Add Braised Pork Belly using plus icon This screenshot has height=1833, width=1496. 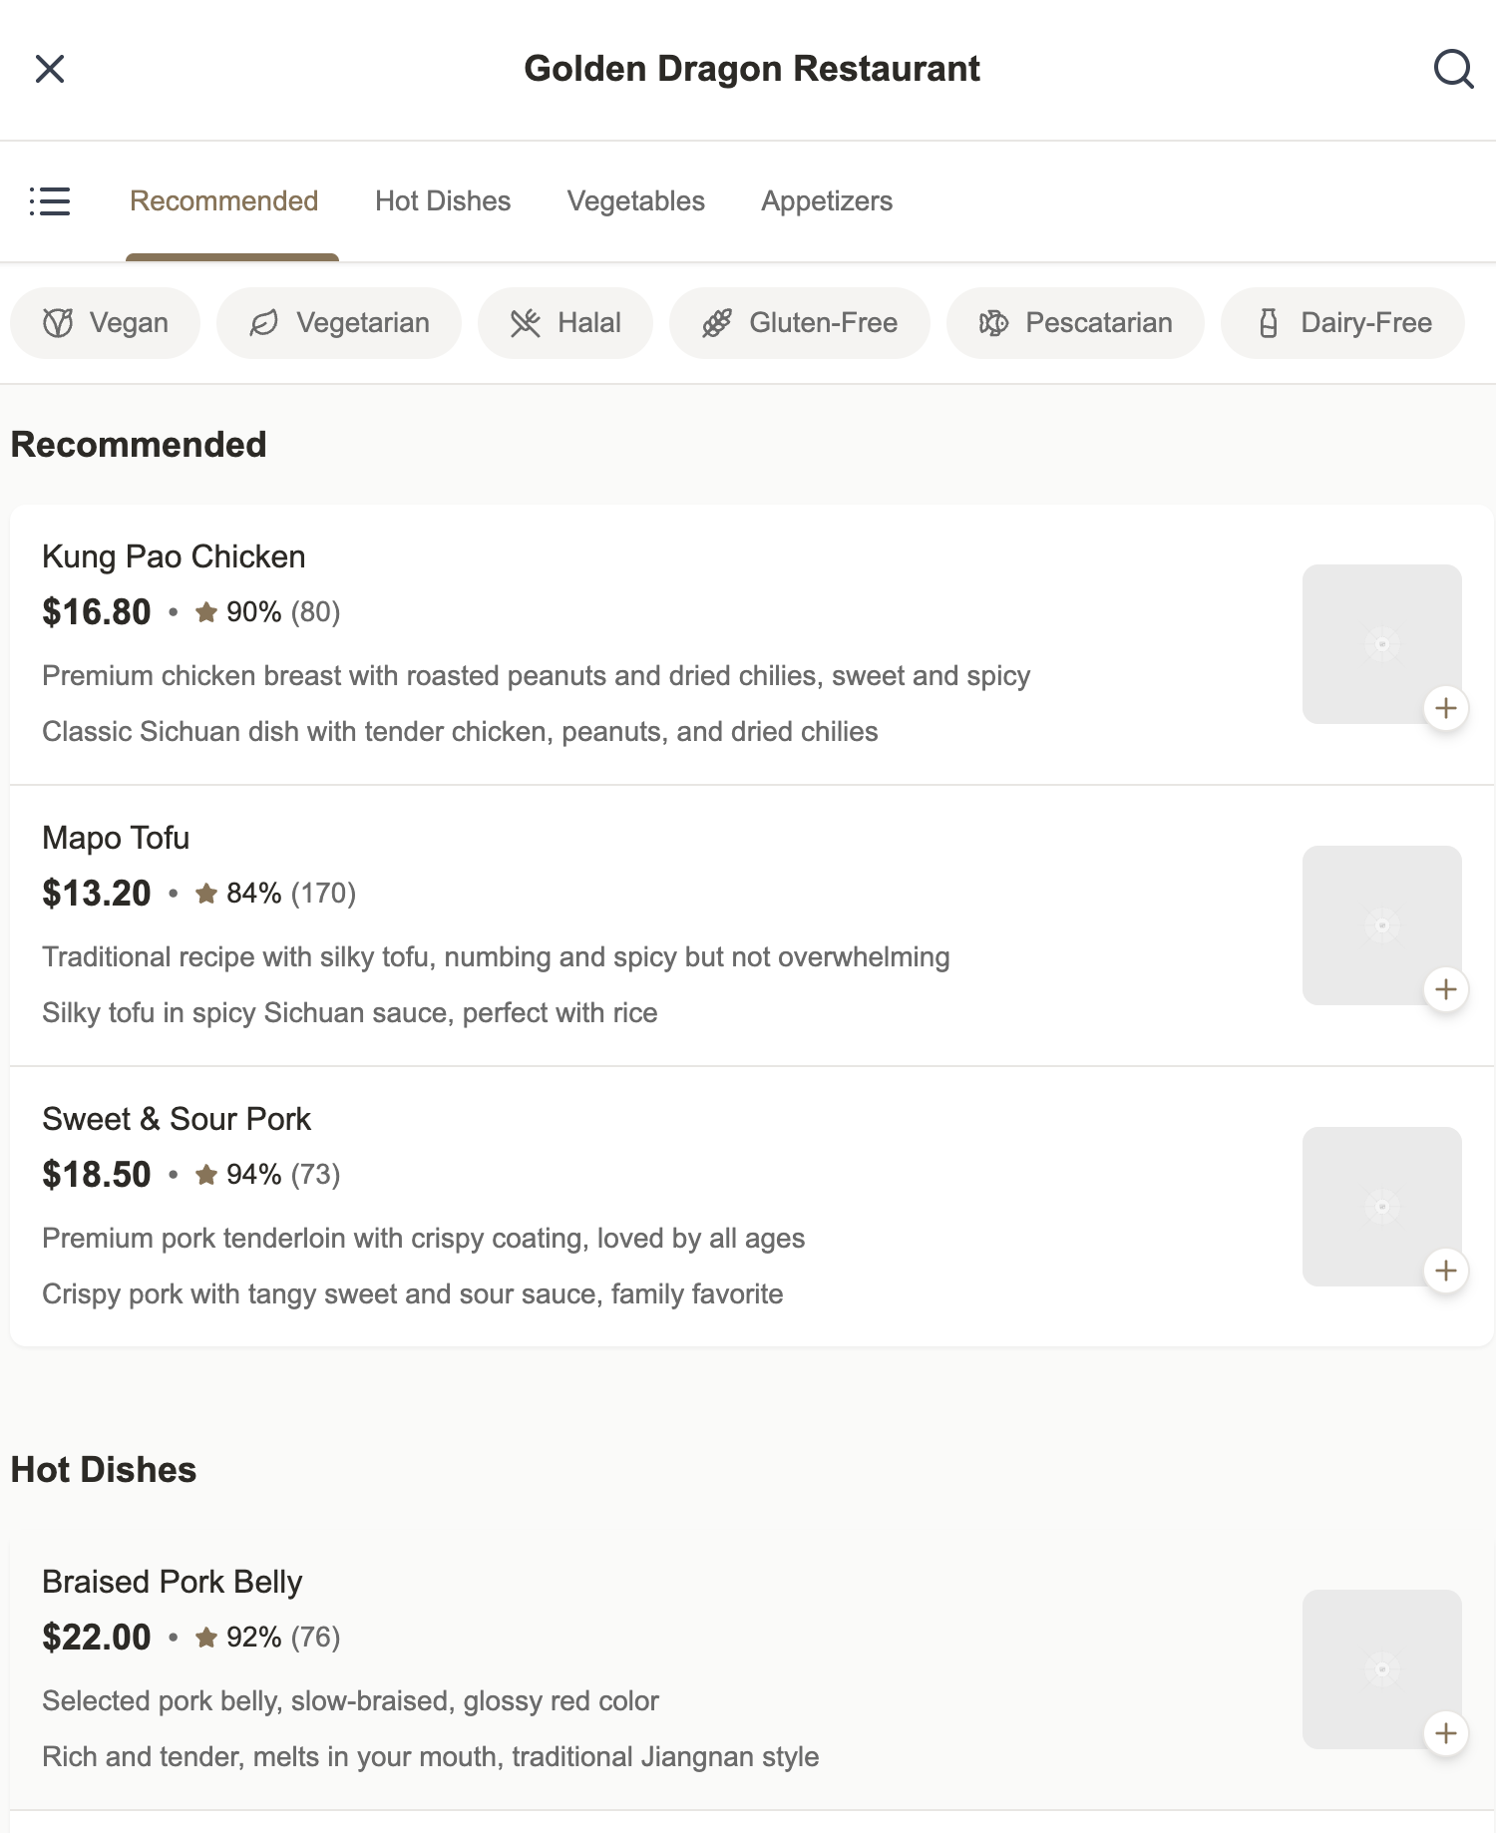(1445, 1734)
